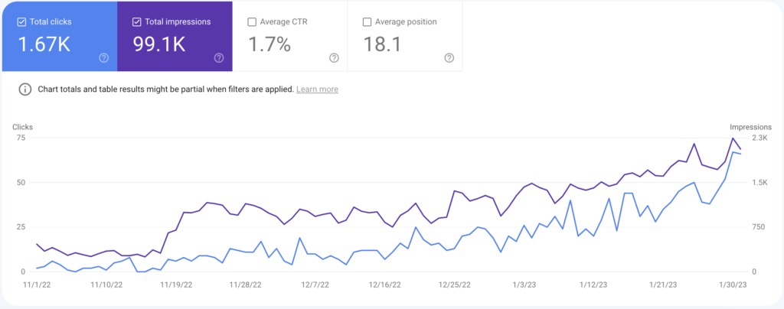784x309 pixels.
Task: Click the 11/10/22 date label
Action: 106,285
